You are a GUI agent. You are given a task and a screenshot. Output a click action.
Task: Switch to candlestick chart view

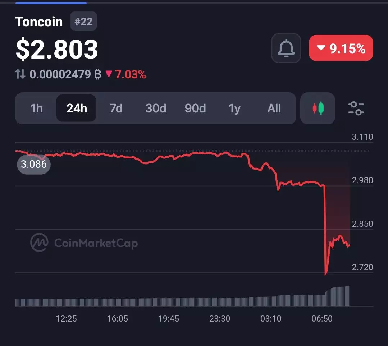pos(318,108)
